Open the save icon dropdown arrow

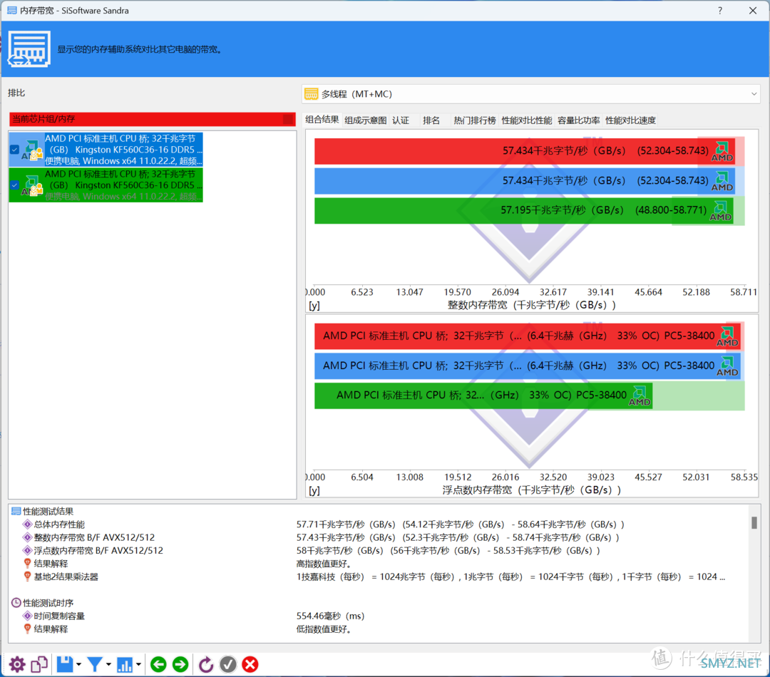pyautogui.click(x=78, y=665)
